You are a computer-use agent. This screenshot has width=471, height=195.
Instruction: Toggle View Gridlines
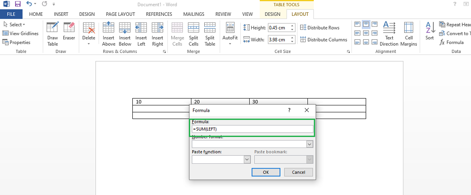[x=21, y=34]
